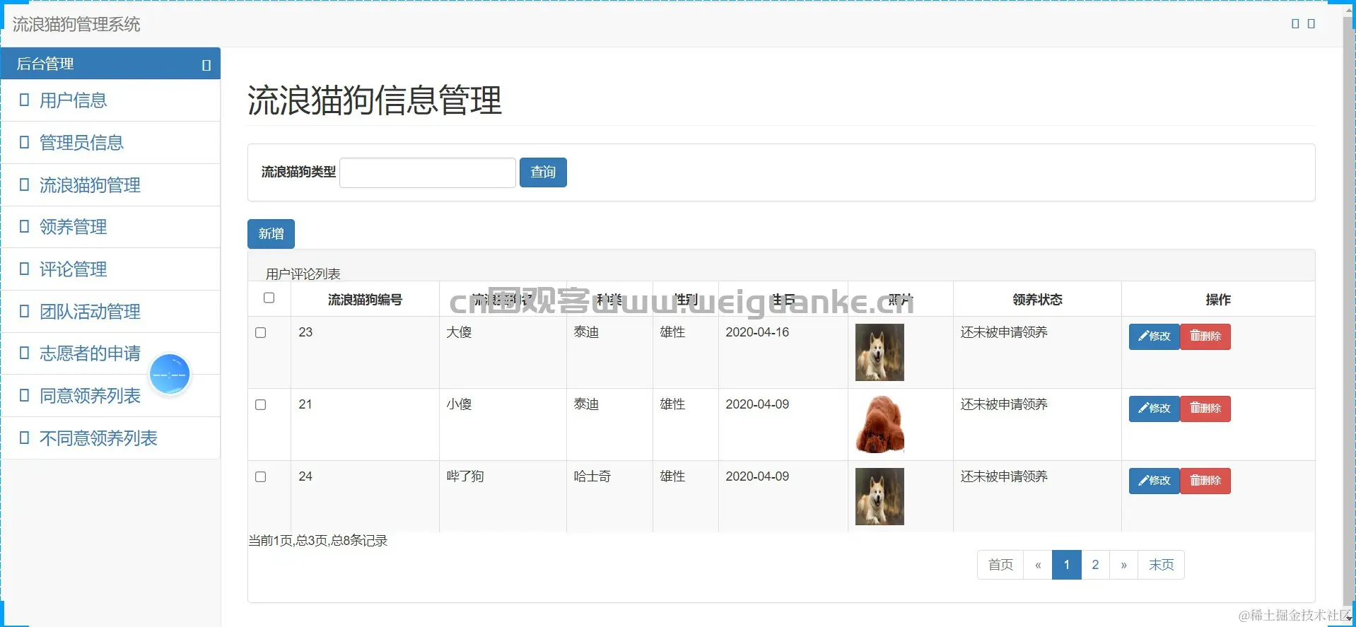1356x627 pixels.
Task: Click the ID cell 24
Action: [x=305, y=476]
